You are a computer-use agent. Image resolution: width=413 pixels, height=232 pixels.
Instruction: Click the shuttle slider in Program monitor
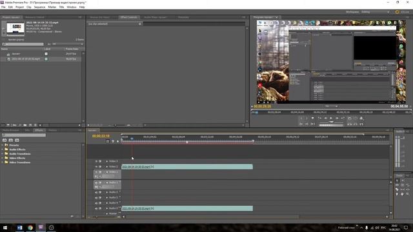tap(331, 122)
